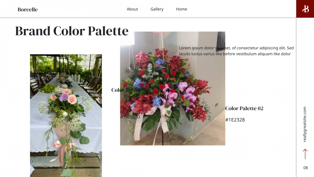Select the #7A0800 color code text

point(130,117)
